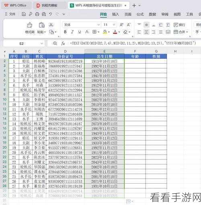201x205 pixels.
Task: Switch to the 插入 ribbon tab
Action: [x=115, y=14]
